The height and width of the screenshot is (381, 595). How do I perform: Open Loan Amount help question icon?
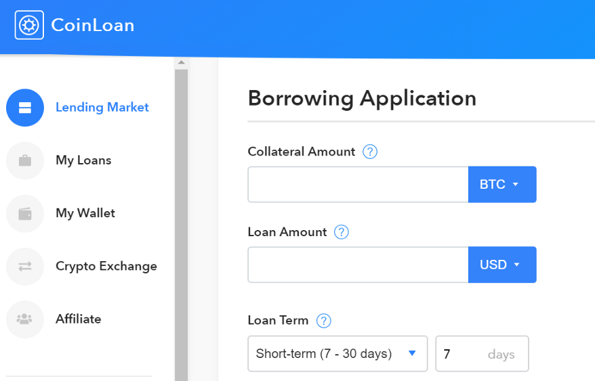[341, 232]
